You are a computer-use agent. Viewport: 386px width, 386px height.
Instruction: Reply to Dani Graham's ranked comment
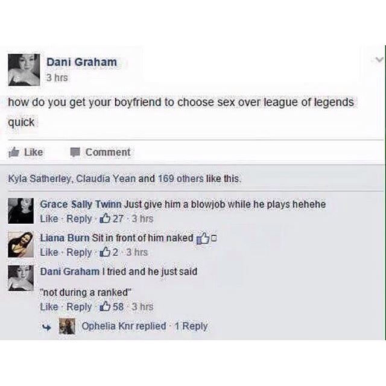coord(79,306)
